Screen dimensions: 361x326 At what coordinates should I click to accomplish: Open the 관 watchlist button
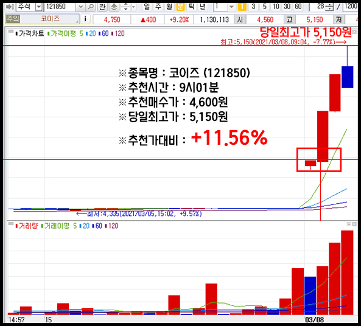102,7
